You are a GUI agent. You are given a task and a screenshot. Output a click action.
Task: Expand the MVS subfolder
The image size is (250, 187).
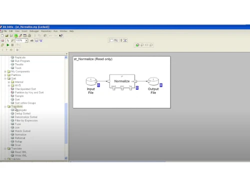(x=9, y=85)
